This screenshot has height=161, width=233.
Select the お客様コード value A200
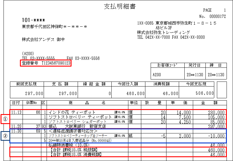(x=157, y=75)
